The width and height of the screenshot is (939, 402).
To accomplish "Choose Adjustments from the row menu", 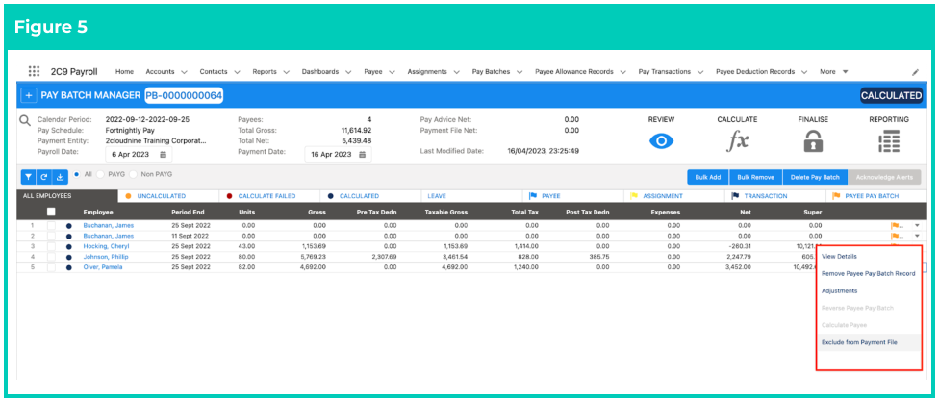I will click(x=840, y=290).
